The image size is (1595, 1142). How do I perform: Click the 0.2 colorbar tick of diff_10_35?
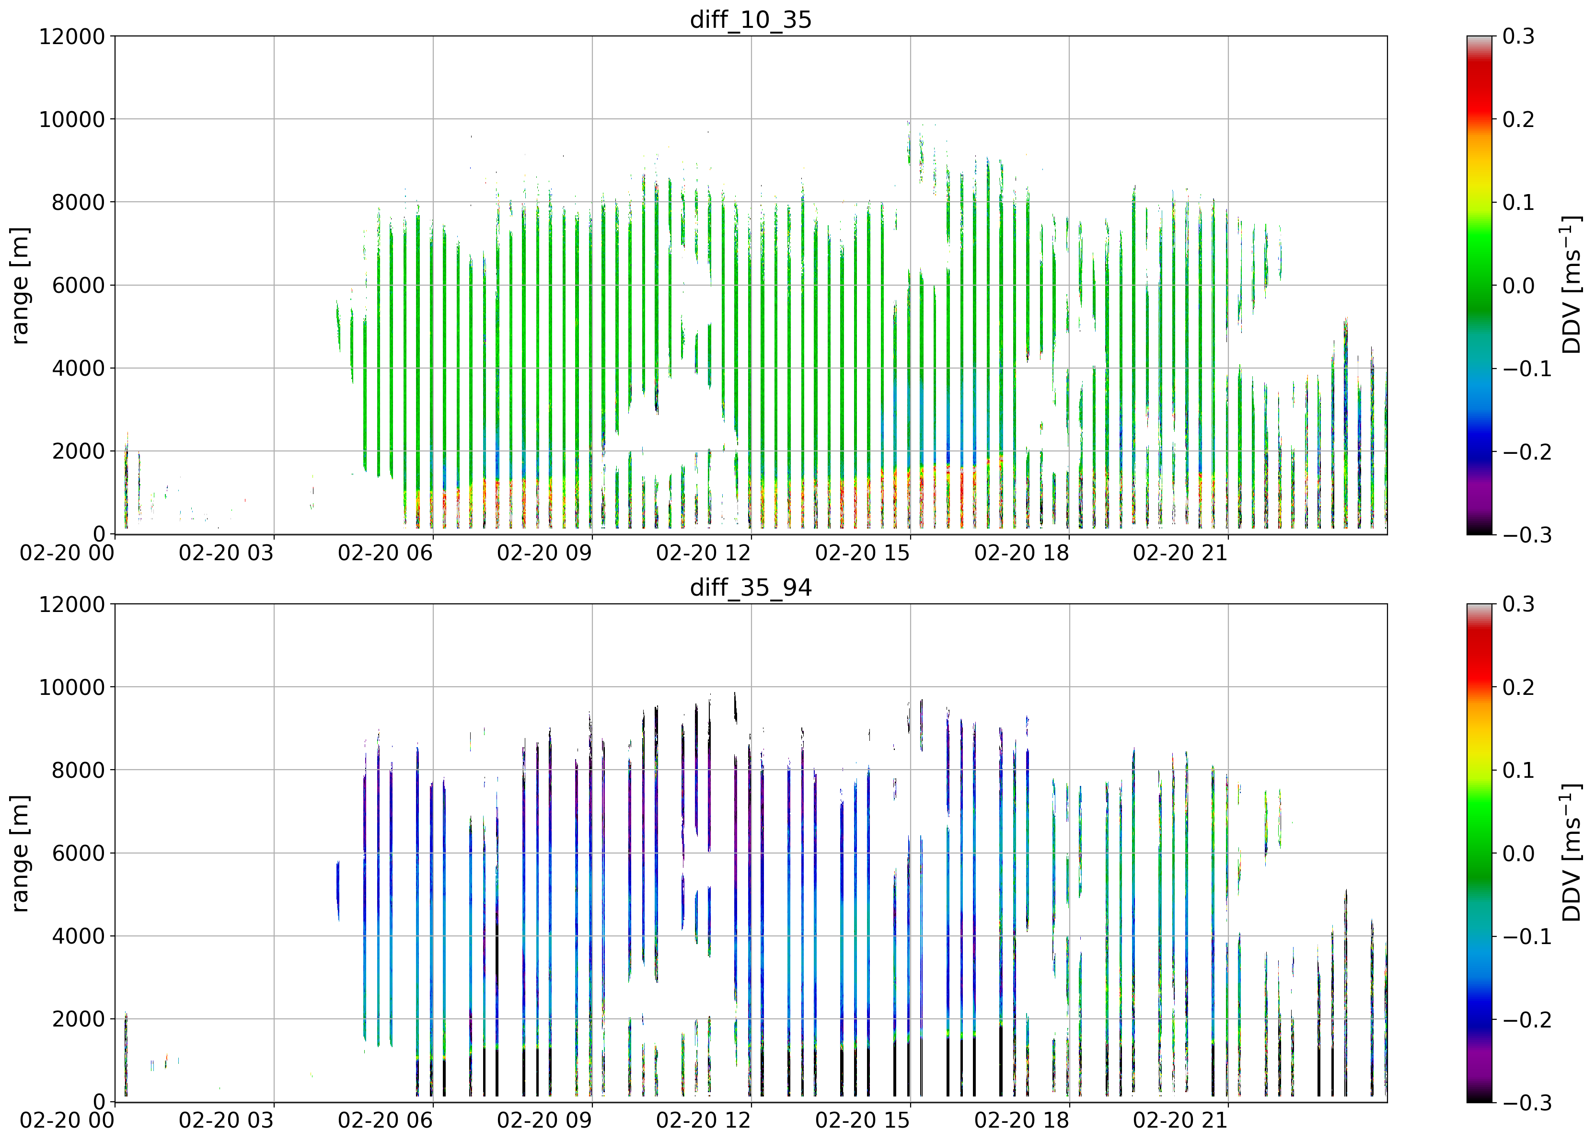click(x=1518, y=119)
